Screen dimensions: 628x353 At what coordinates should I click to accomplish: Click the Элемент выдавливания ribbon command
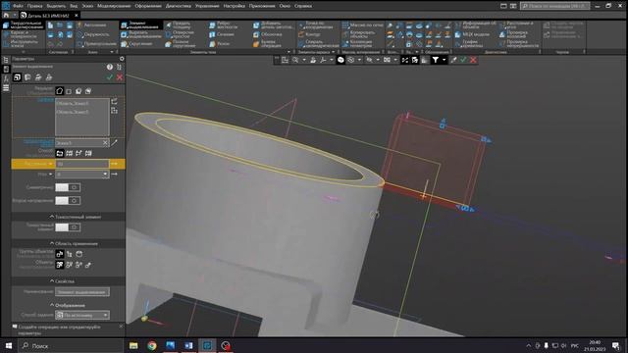[141, 25]
